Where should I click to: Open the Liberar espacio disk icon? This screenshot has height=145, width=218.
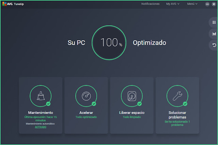click(132, 96)
